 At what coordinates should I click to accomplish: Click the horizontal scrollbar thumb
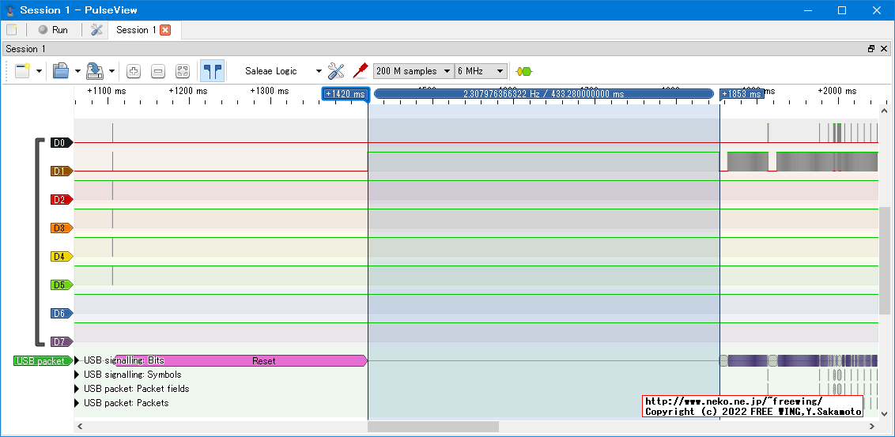click(x=433, y=427)
